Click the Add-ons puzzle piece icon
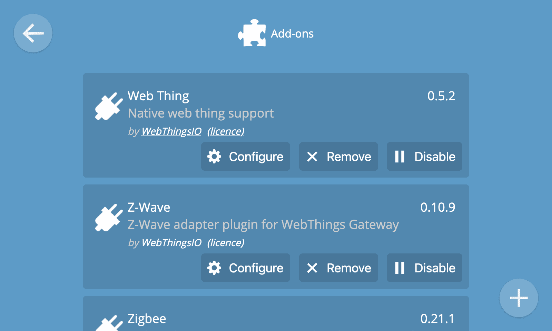This screenshot has width=552, height=331. [x=252, y=33]
